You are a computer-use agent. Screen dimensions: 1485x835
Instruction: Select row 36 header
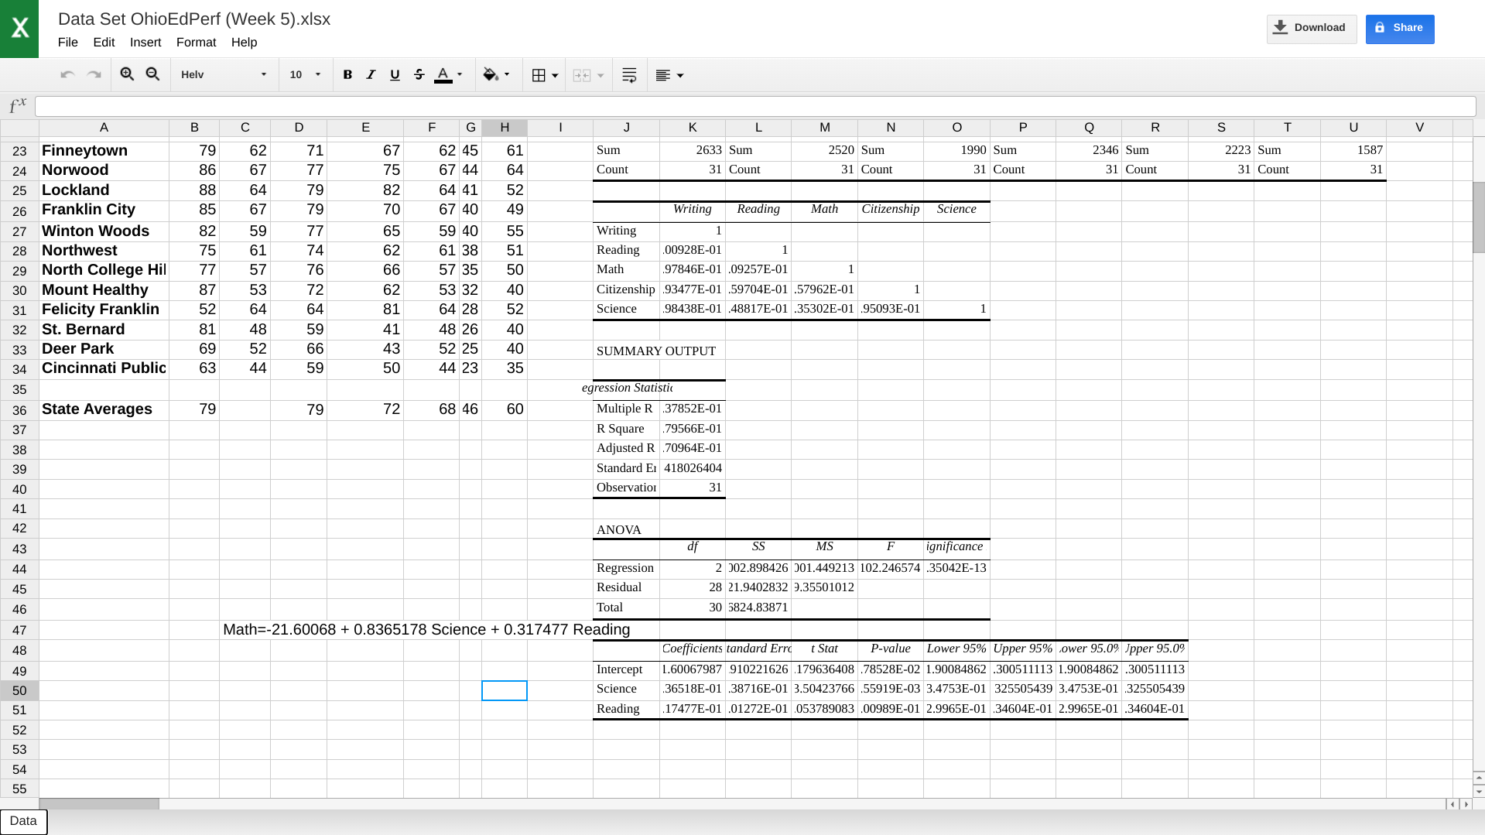(x=19, y=410)
